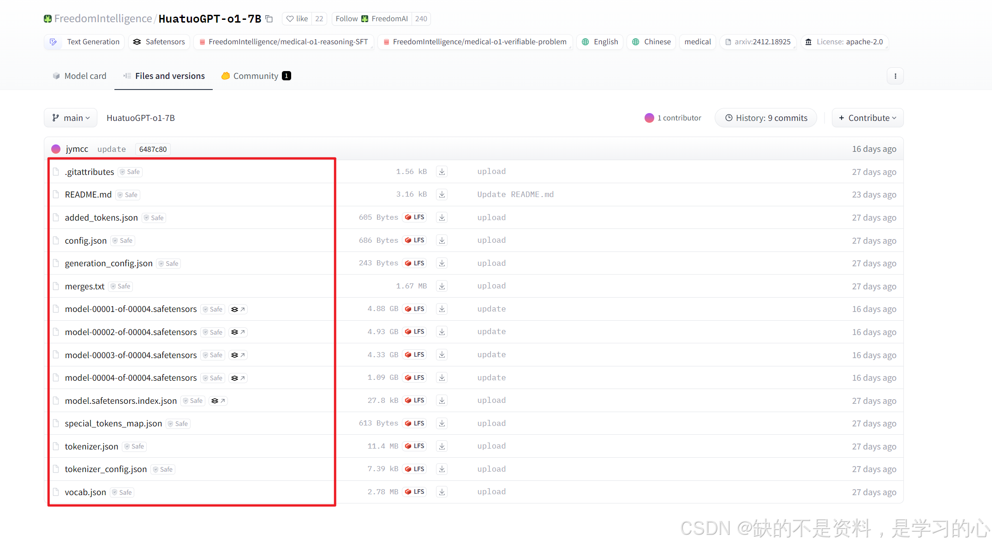
Task: Like this model with the heart button
Action: coord(297,19)
